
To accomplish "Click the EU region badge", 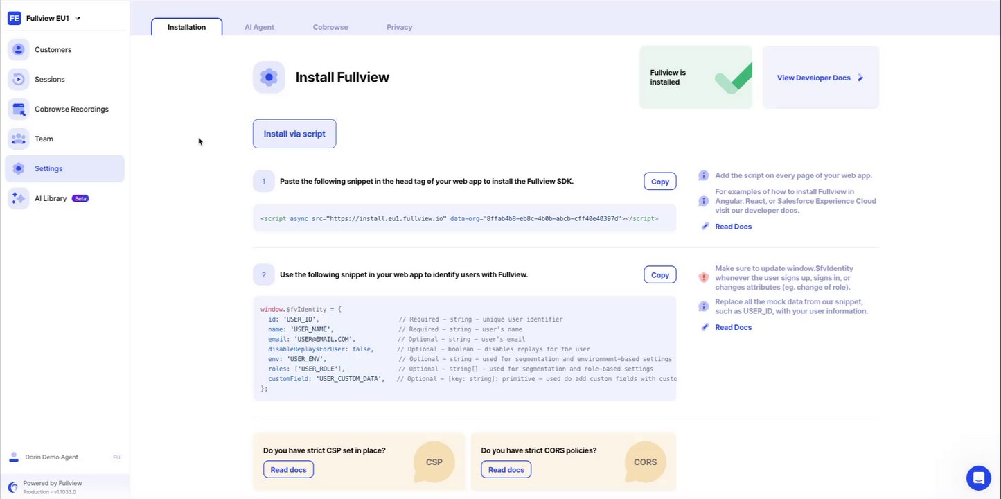I will [116, 457].
